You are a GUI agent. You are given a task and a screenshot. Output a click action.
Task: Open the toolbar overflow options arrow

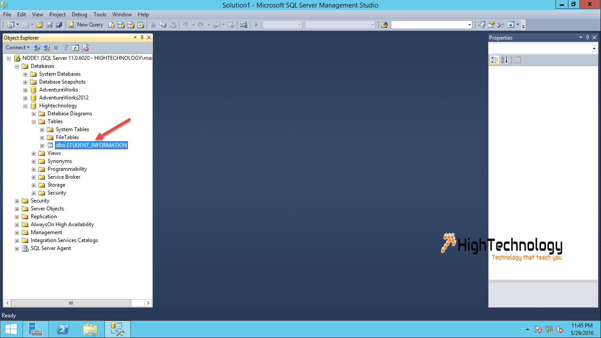point(523,26)
